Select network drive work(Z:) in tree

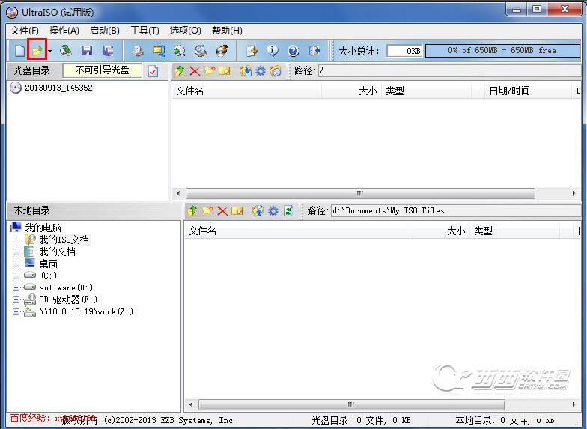point(86,311)
